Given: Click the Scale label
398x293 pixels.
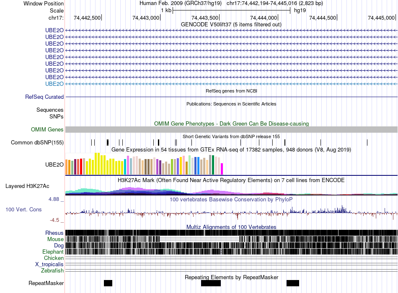Looking at the screenshot, I should pos(57,10).
